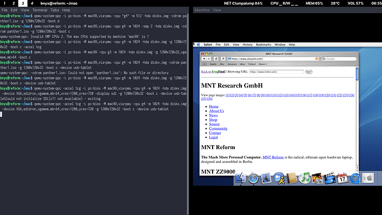Open Address Book icon in dock
This screenshot has height=215, width=382.
pos(292,178)
